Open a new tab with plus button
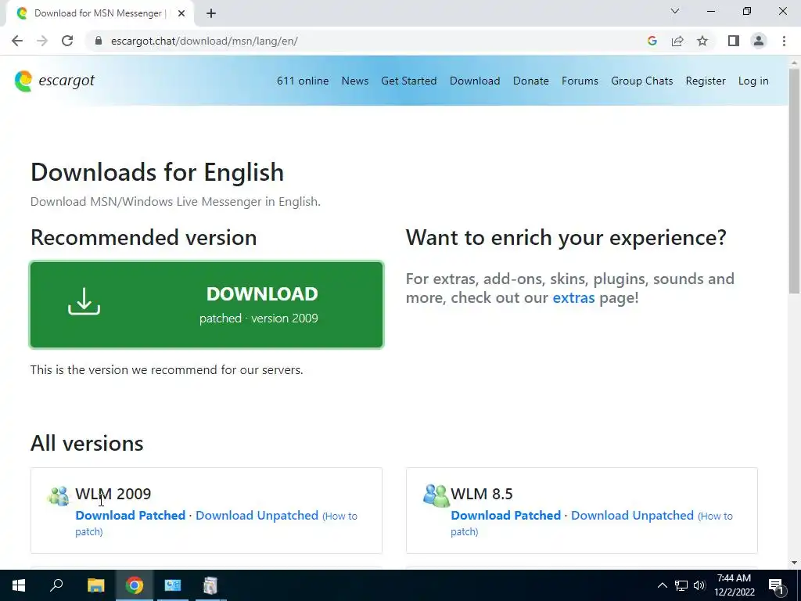Viewport: 801px width, 601px height. click(x=211, y=13)
